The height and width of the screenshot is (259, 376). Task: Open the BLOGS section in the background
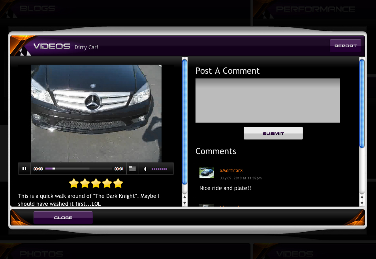(38, 9)
